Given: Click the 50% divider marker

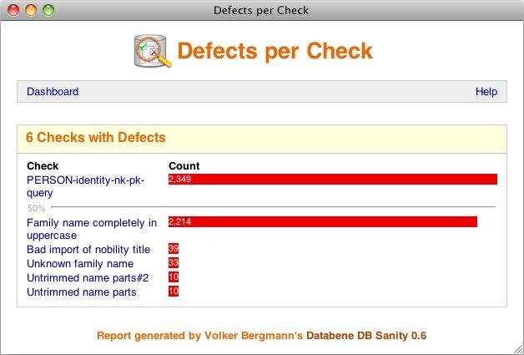Looking at the screenshot, I should click(x=36, y=208).
